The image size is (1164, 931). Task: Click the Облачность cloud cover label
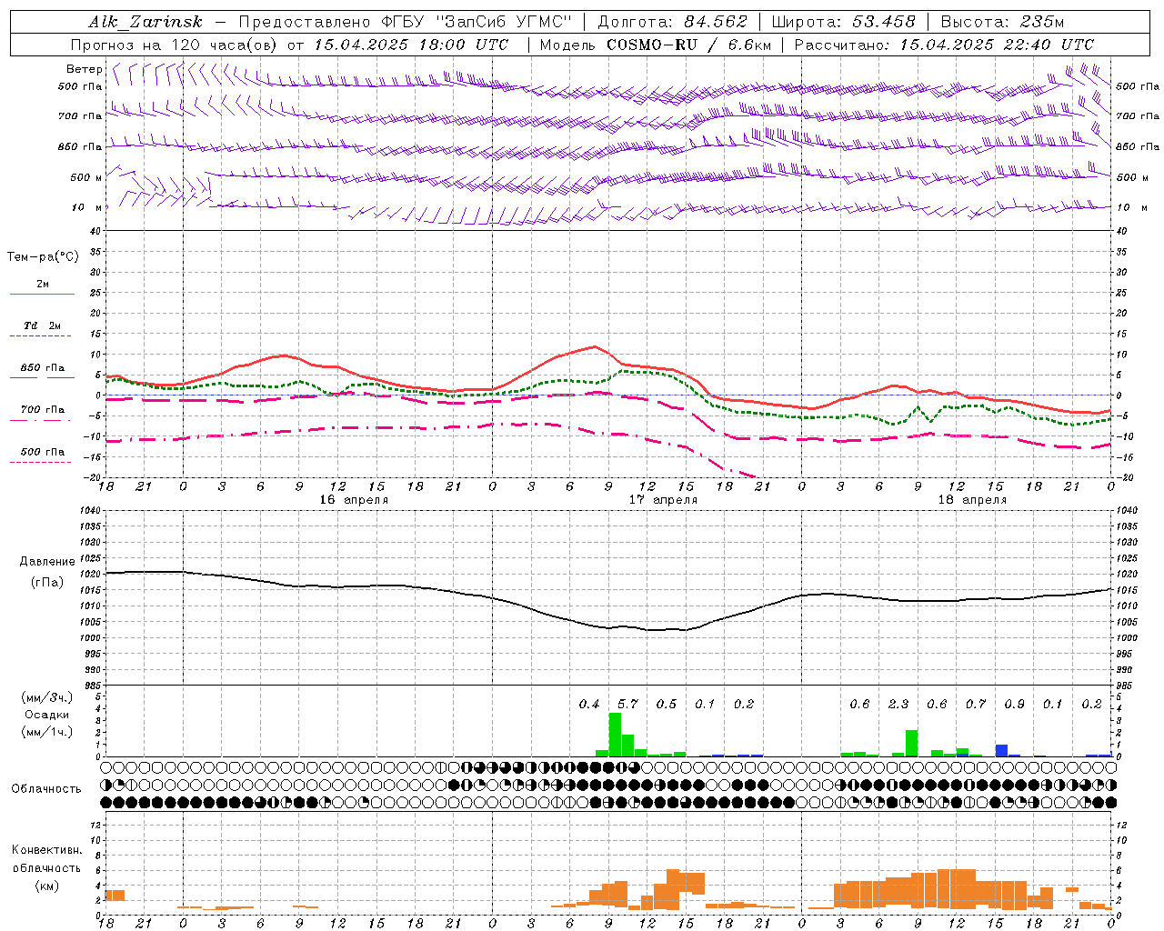coord(46,788)
